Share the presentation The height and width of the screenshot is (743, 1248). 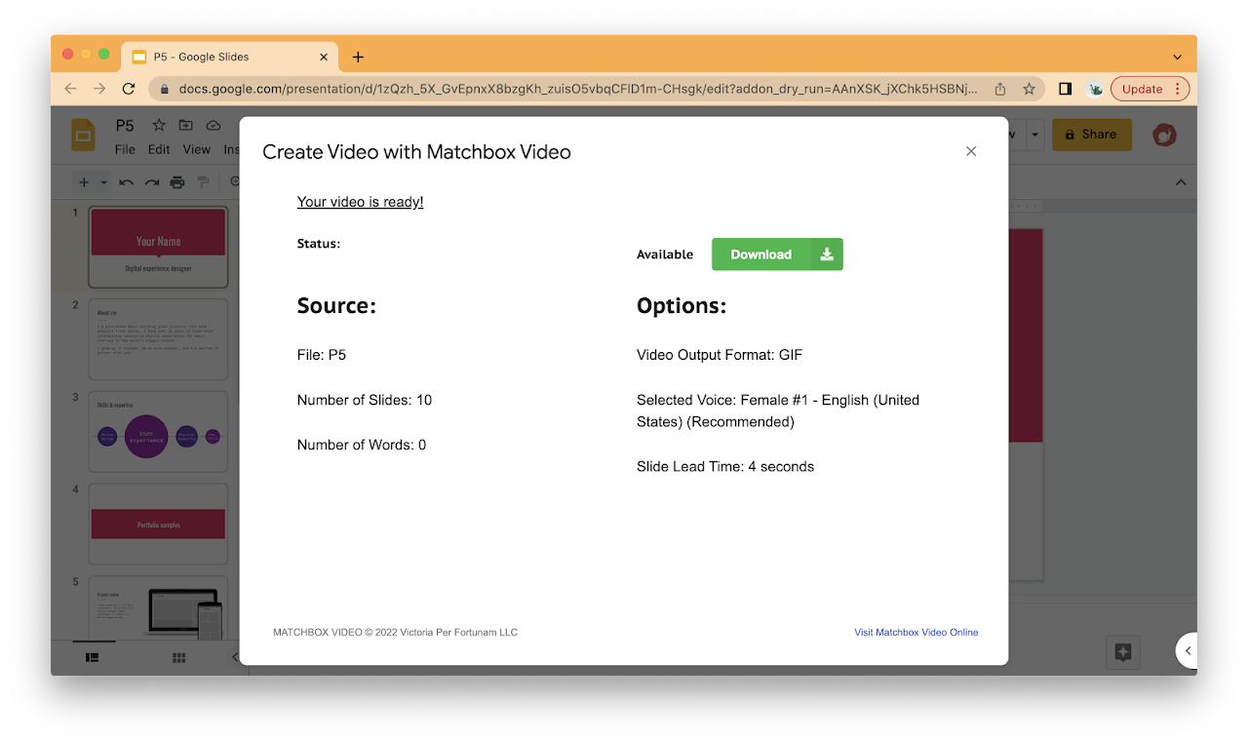[x=1092, y=135]
